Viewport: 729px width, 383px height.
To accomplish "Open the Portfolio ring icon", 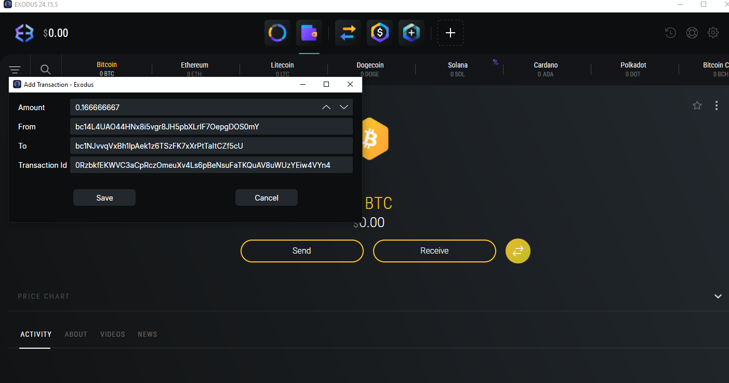I will point(277,33).
